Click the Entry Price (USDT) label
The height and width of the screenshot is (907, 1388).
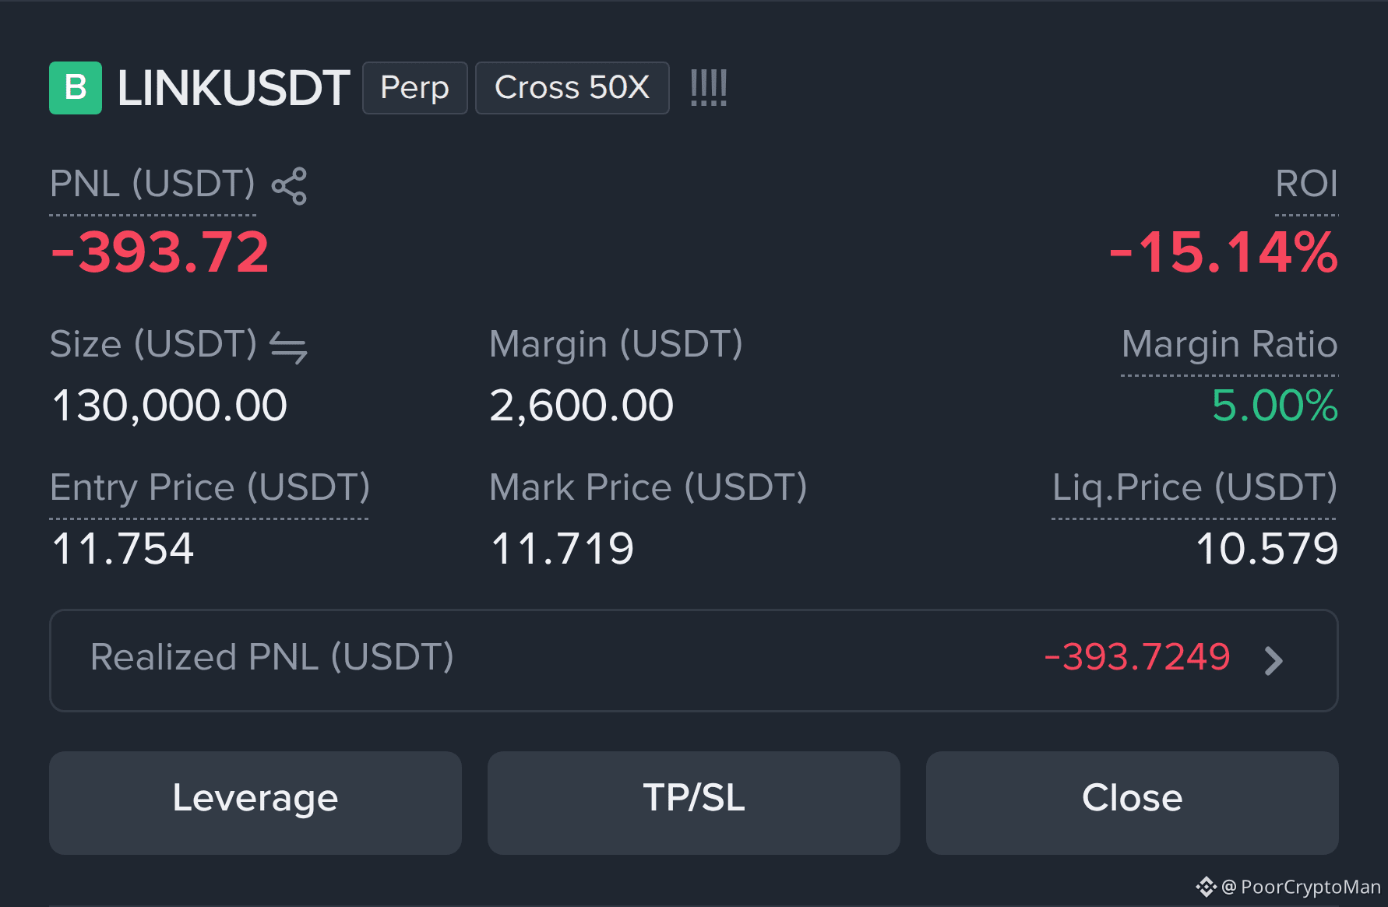[x=210, y=488]
